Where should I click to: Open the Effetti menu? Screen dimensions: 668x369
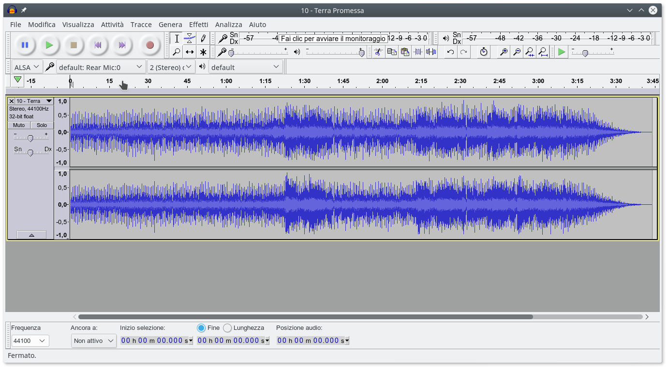point(199,25)
